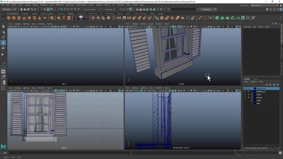Save the current scene
The image size is (283, 159).
pyautogui.click(x=28, y=9)
